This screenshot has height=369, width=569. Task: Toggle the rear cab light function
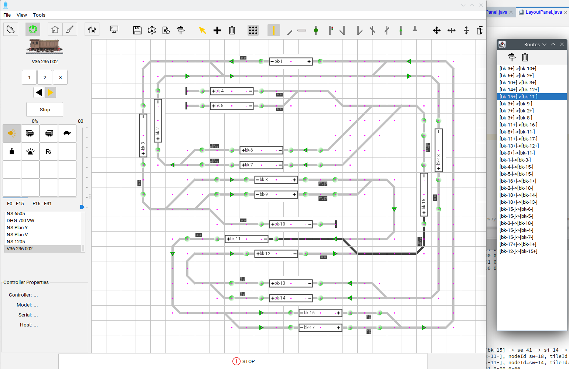[x=49, y=133]
